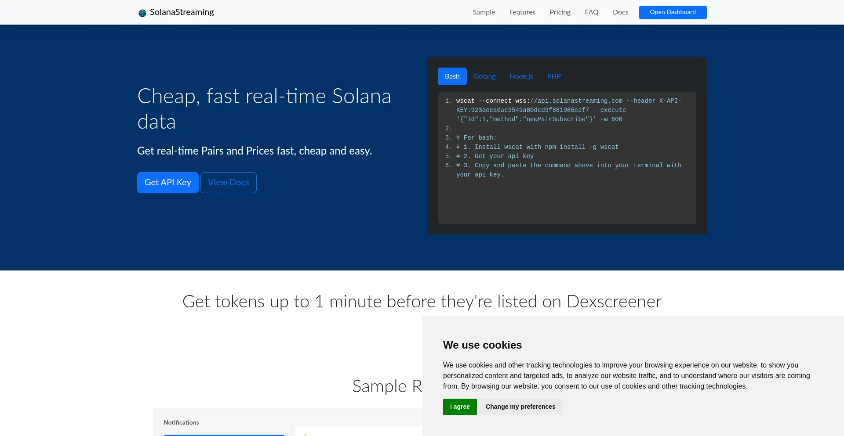Click the SolanaStreaming globe logo icon
844x436 pixels.
142,13
